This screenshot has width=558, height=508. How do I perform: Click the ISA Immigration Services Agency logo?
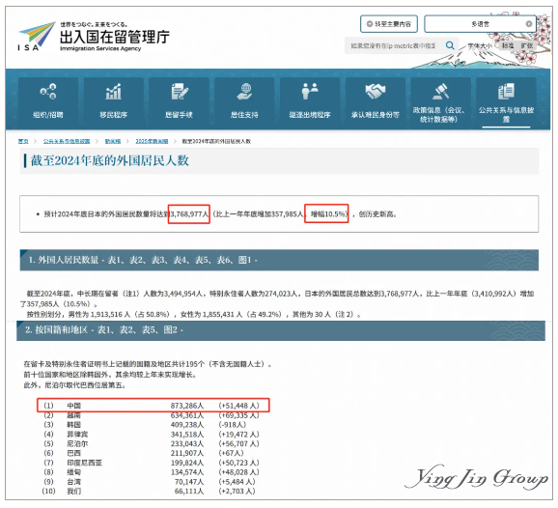[94, 37]
